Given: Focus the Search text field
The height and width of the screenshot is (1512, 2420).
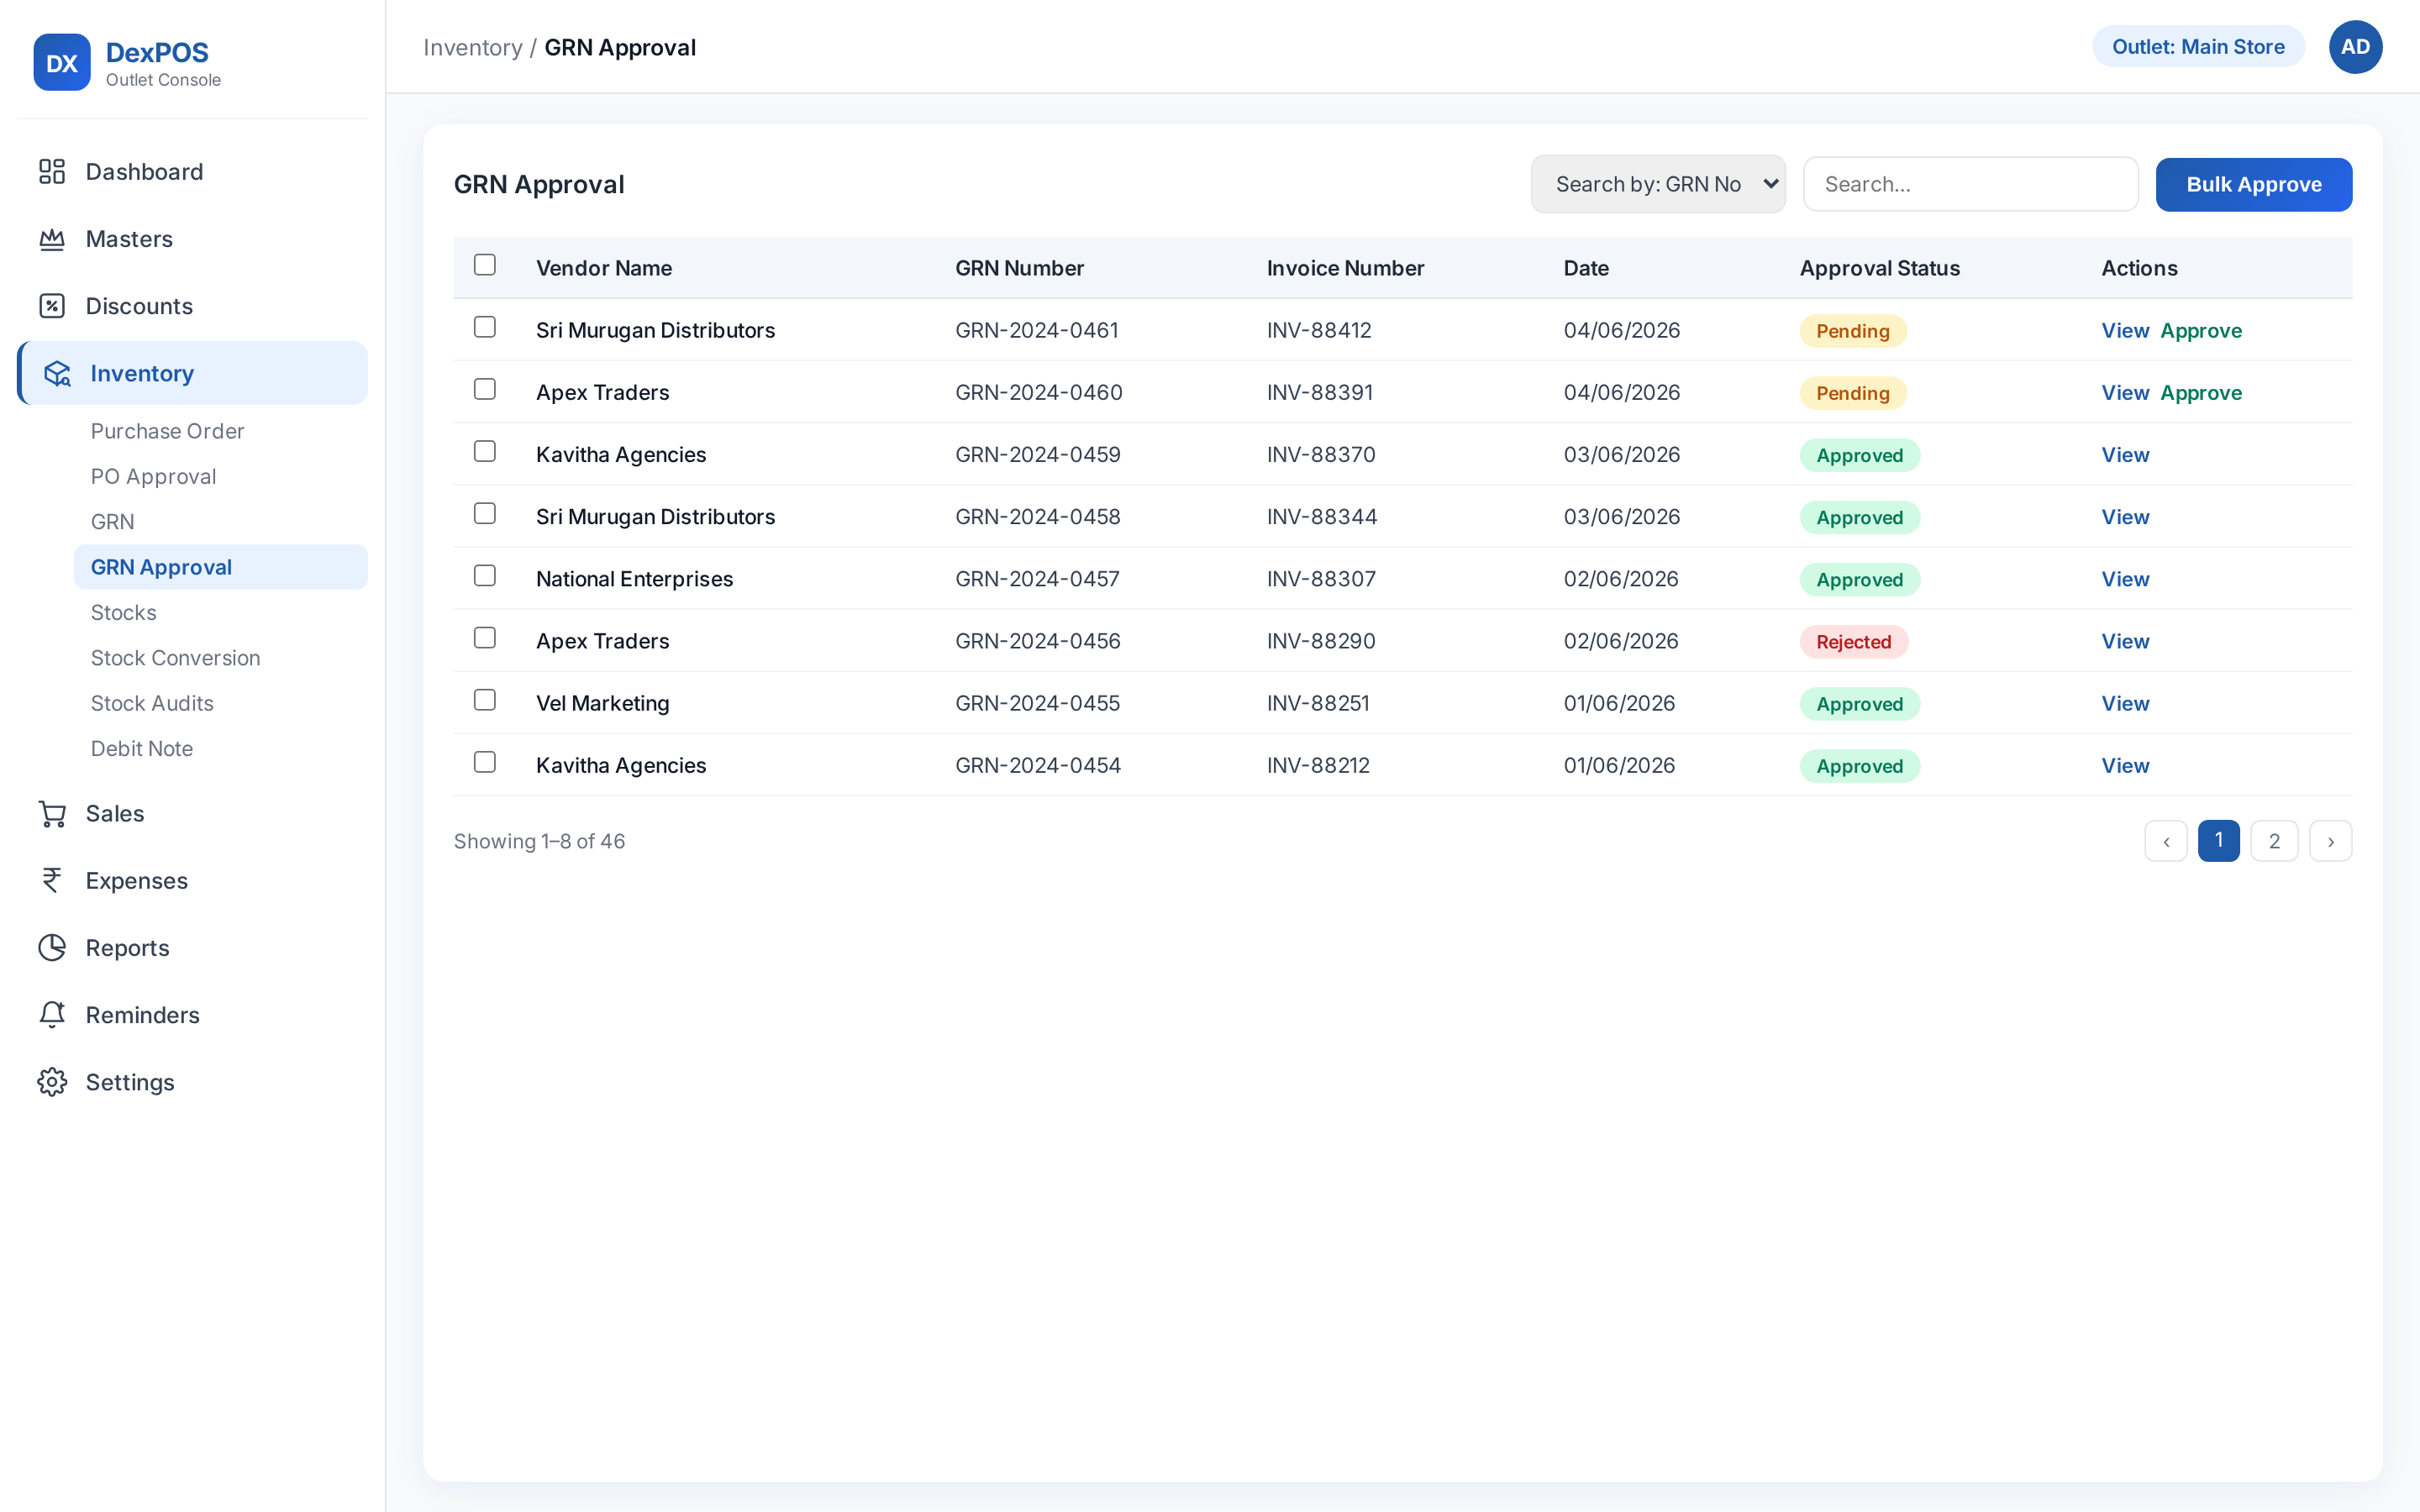Looking at the screenshot, I should 1970,184.
